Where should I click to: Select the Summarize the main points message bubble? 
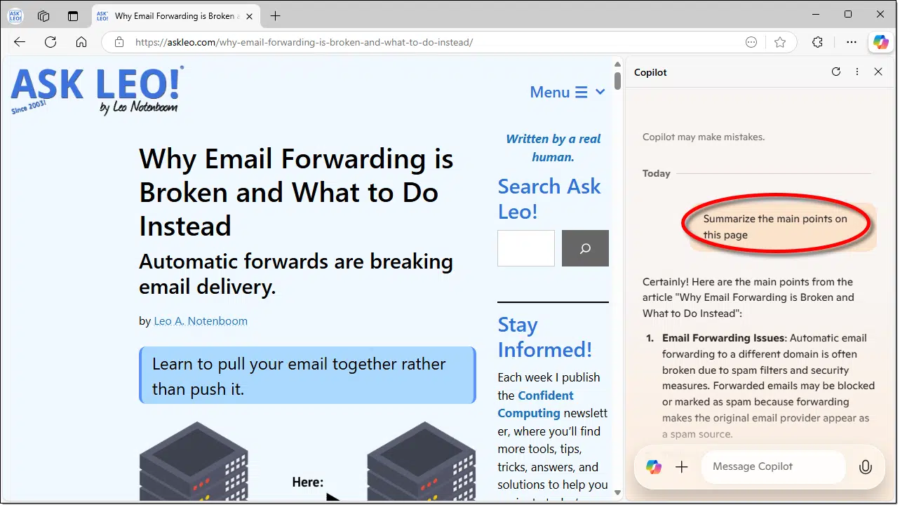783,227
